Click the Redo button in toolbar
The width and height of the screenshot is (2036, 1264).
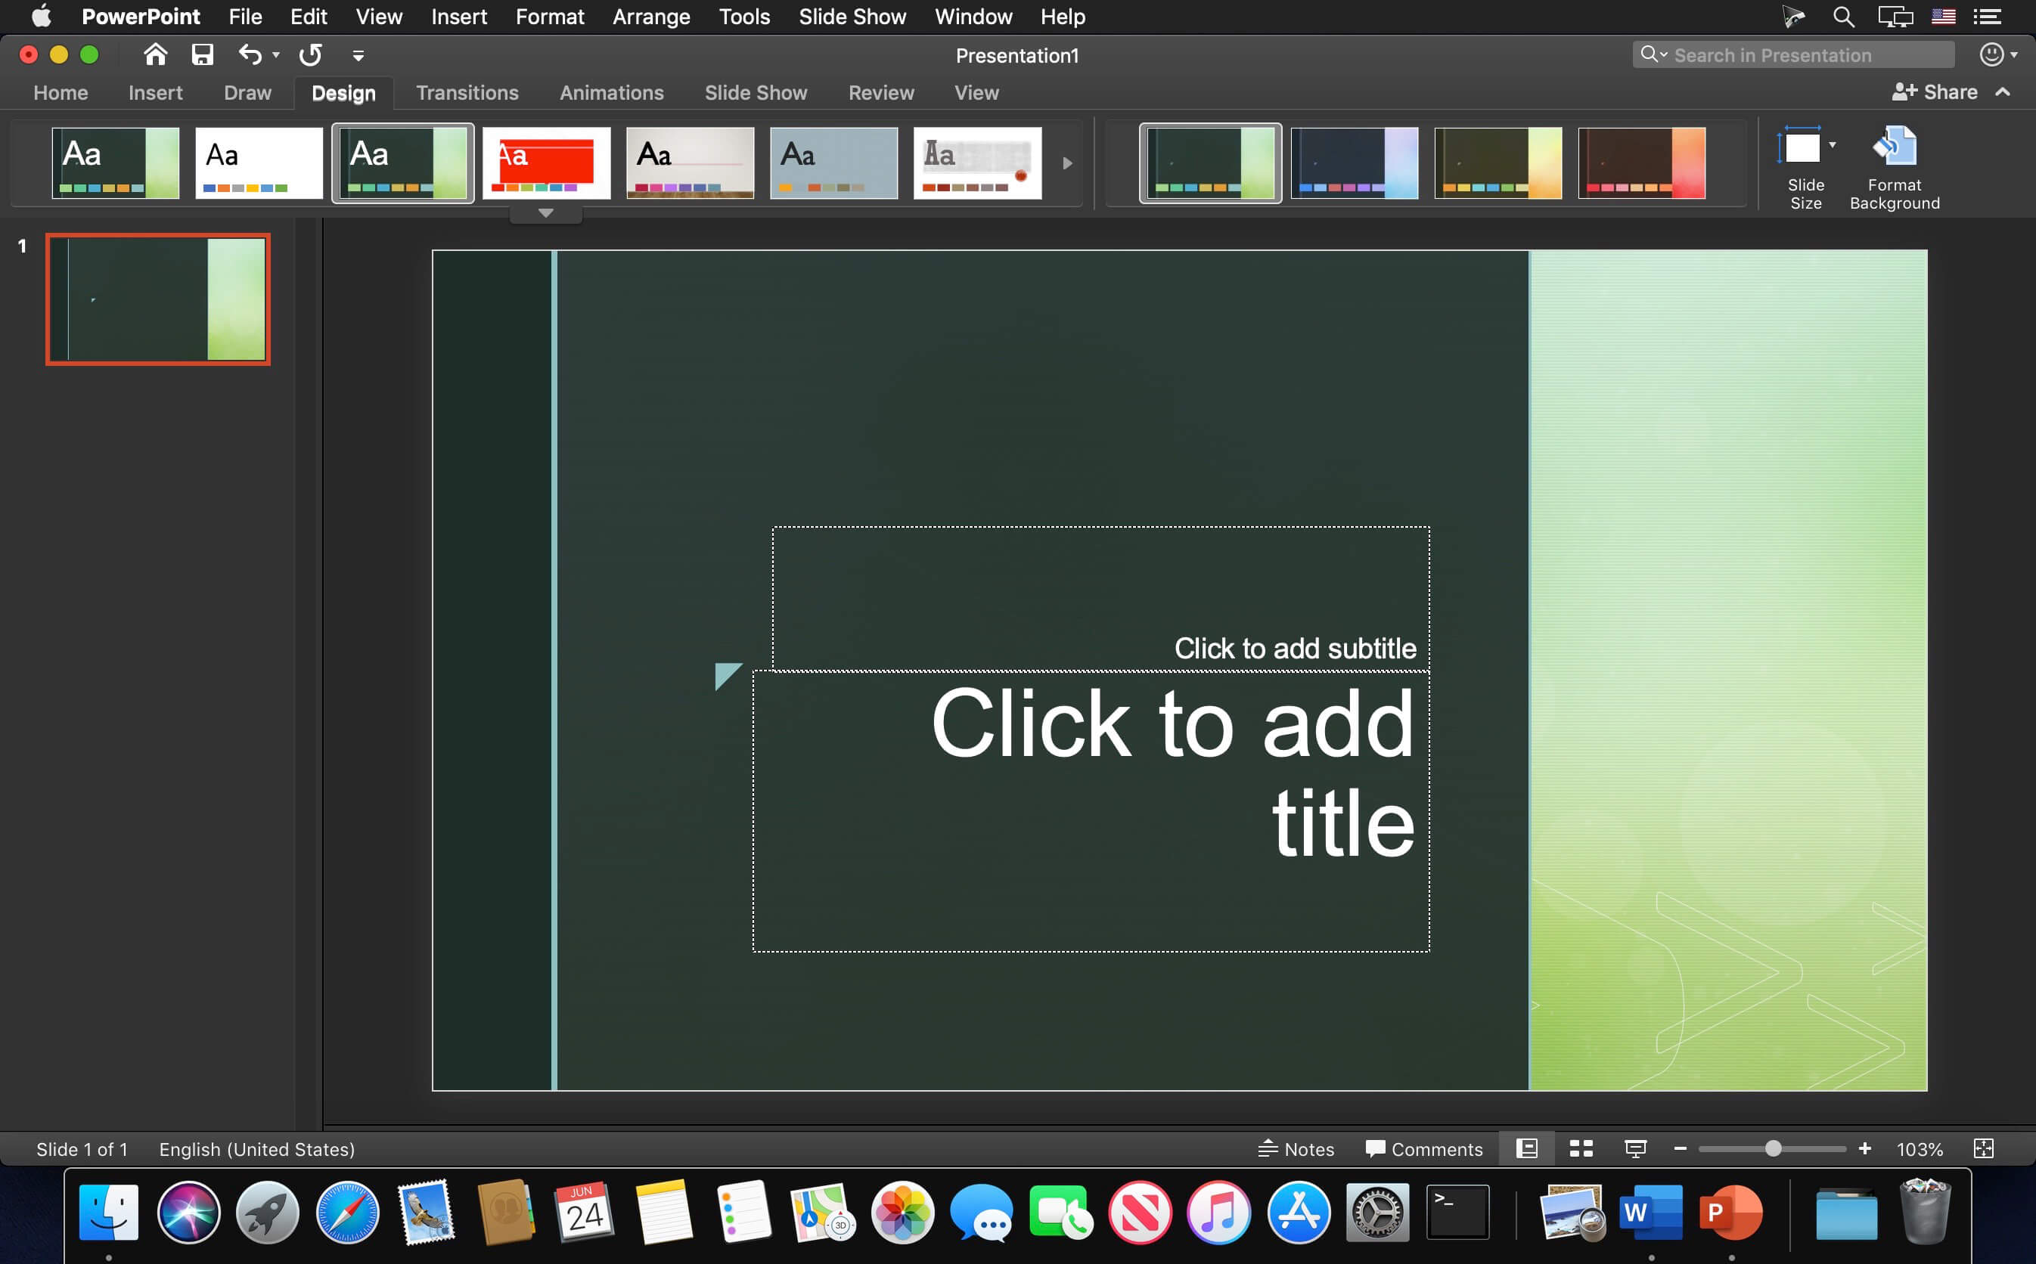coord(309,55)
